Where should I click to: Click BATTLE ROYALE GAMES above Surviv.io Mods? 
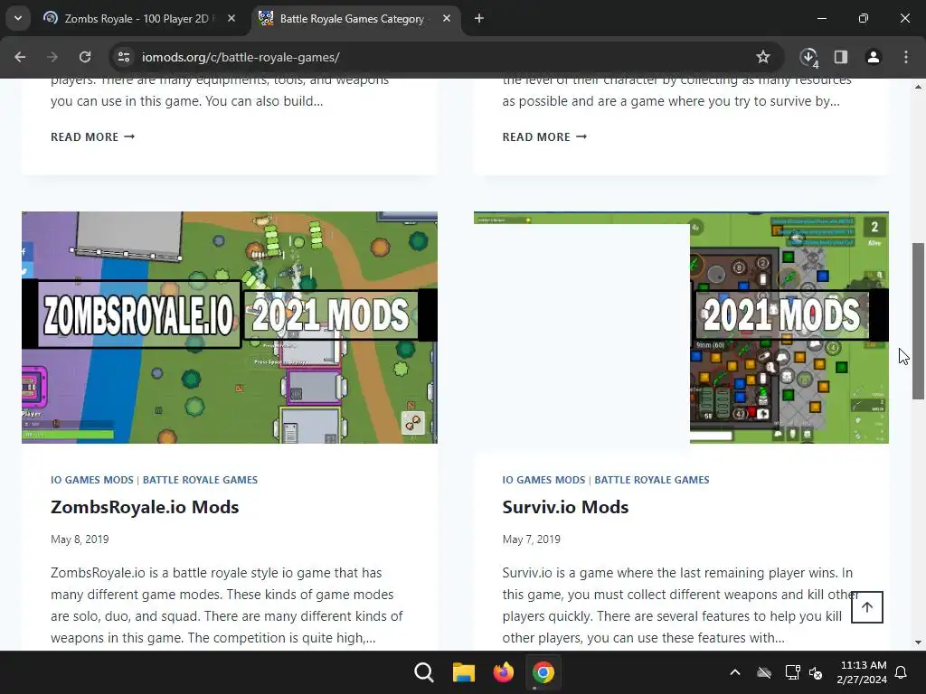point(652,480)
